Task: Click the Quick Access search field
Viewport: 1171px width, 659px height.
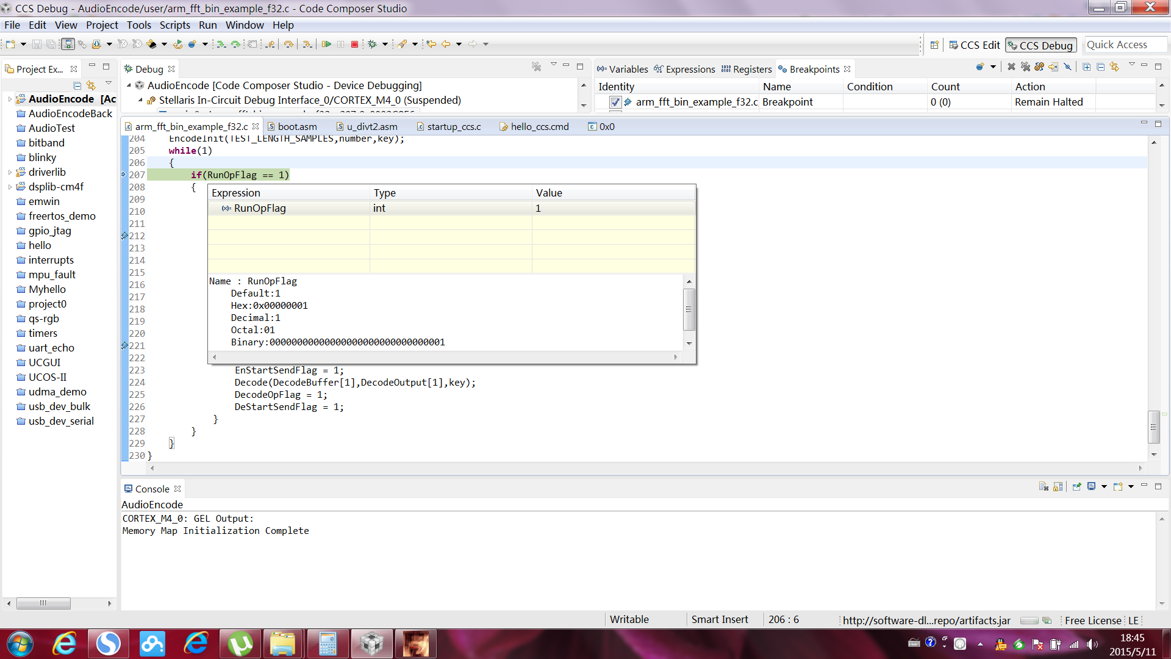Action: (x=1125, y=45)
